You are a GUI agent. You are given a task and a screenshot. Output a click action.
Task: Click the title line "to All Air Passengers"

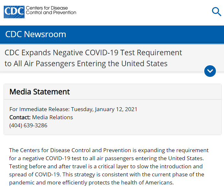pos(86,63)
